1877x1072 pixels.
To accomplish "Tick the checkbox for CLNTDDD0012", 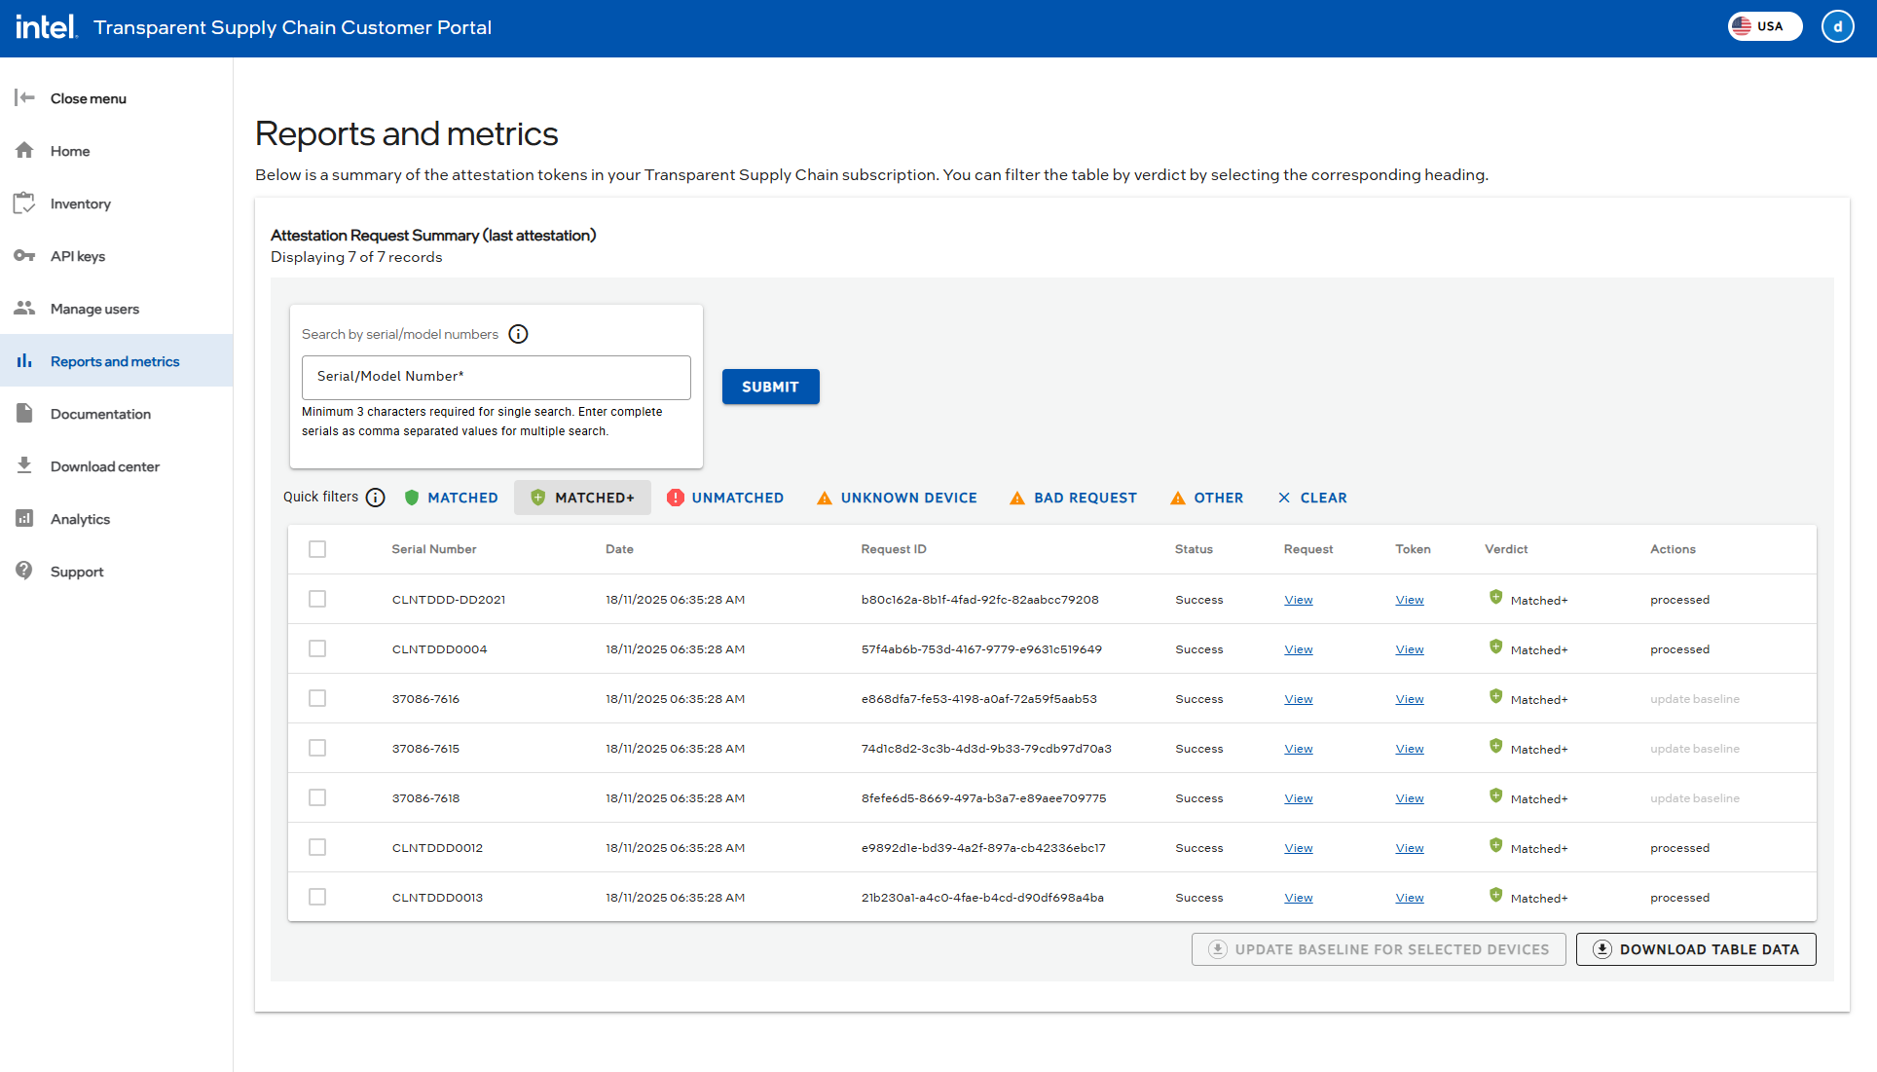I will pyautogui.click(x=317, y=847).
